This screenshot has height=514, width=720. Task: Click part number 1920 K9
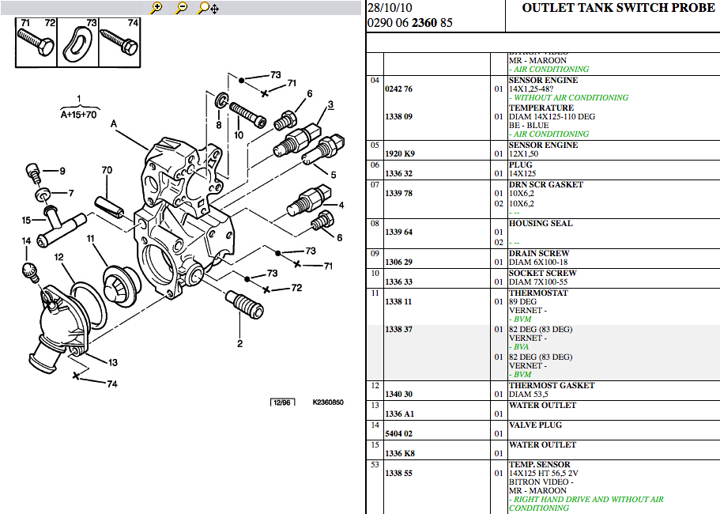point(399,154)
